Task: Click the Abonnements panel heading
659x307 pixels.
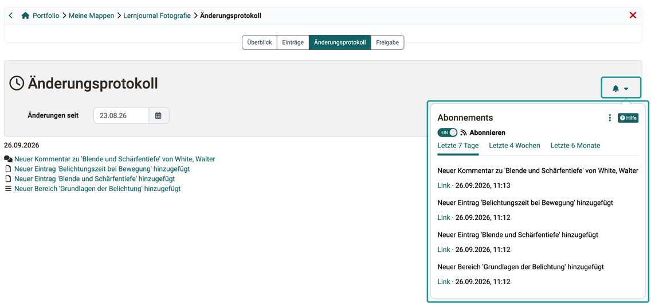Action: coord(465,118)
